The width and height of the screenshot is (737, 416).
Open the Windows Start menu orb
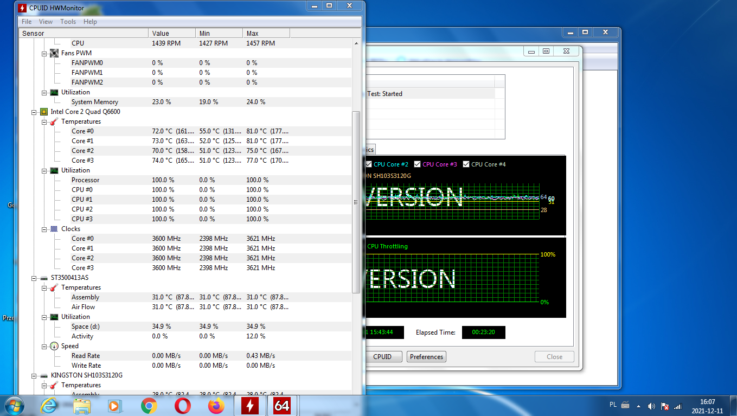pyautogui.click(x=15, y=406)
